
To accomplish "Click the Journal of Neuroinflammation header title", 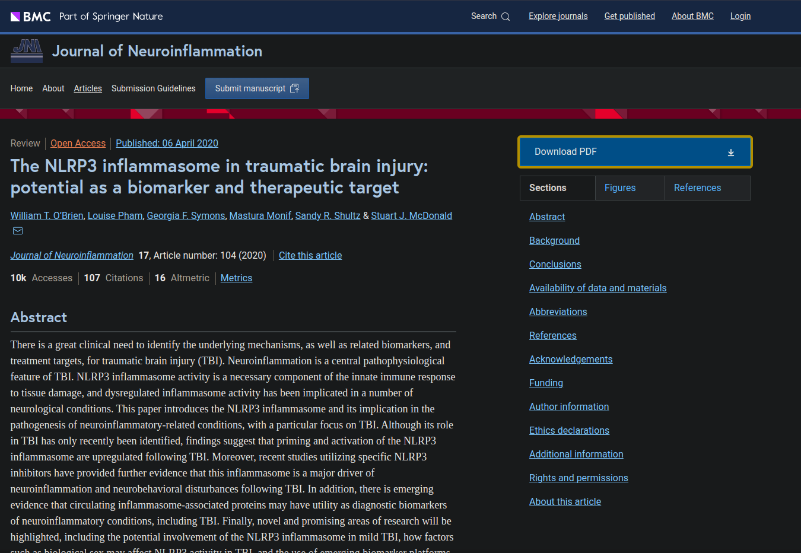I will 157,51.
